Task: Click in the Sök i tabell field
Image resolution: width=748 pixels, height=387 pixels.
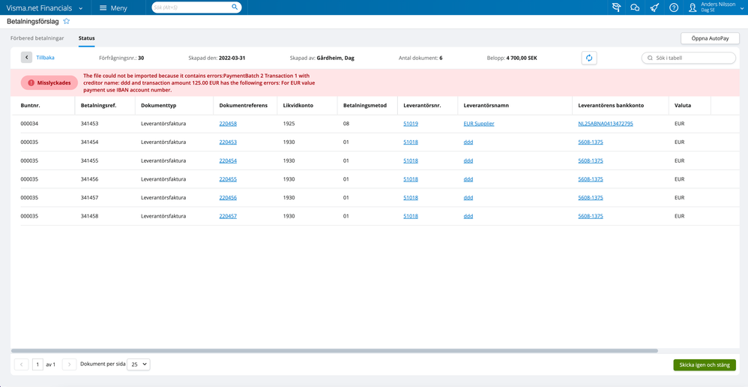Action: pos(689,58)
